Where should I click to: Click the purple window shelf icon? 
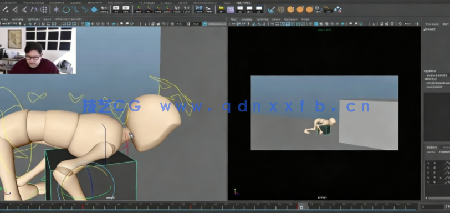pos(231,10)
